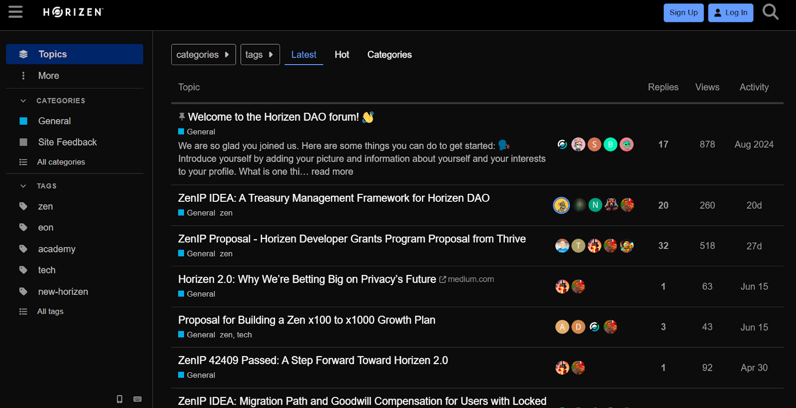This screenshot has width=796, height=408.
Task: Click tech tag under Growth Plan topic
Action: [244, 335]
